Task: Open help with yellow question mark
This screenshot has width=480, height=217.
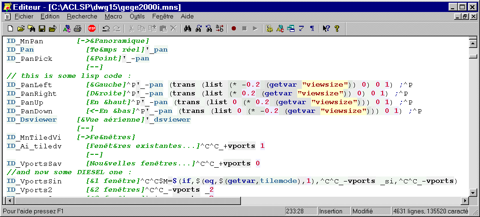Action: [x=337, y=29]
